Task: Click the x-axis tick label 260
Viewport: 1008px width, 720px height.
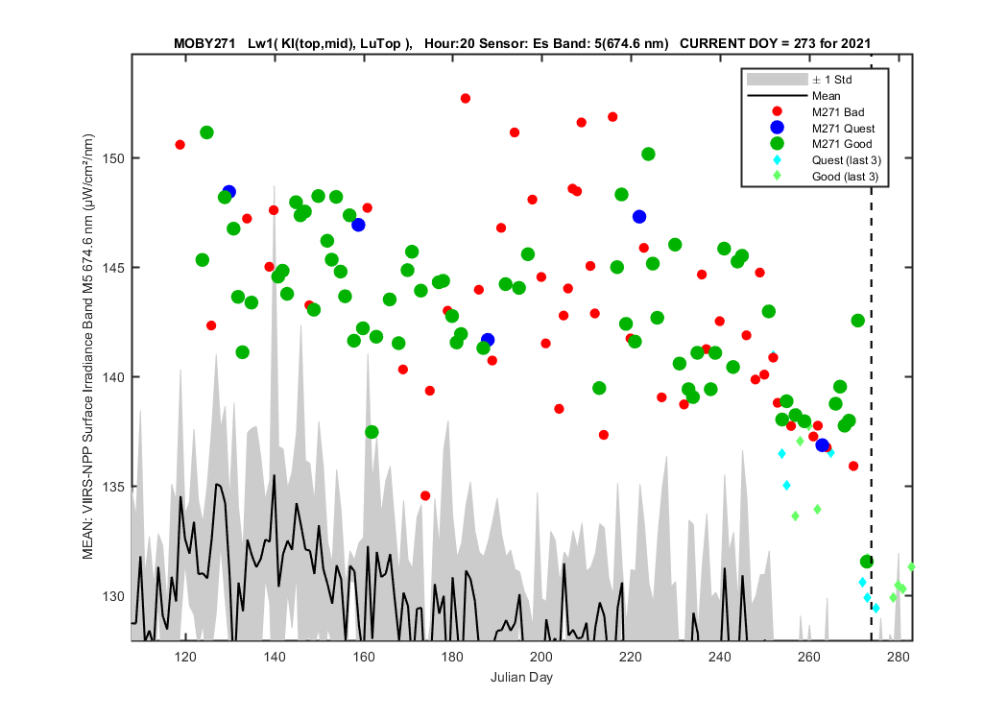Action: [808, 657]
